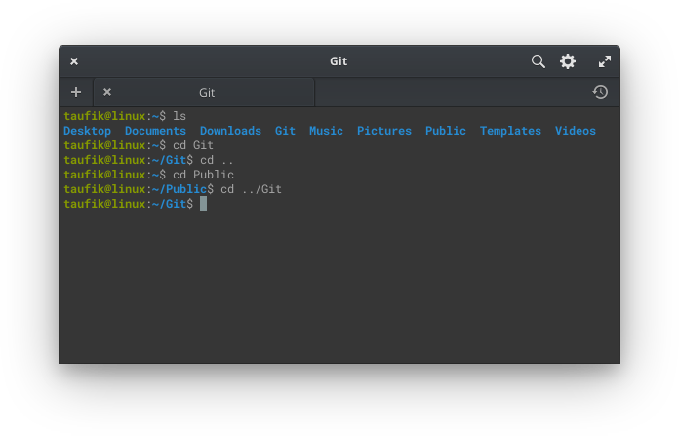Close the Git tab with its X icon
679x436 pixels.
(x=107, y=92)
